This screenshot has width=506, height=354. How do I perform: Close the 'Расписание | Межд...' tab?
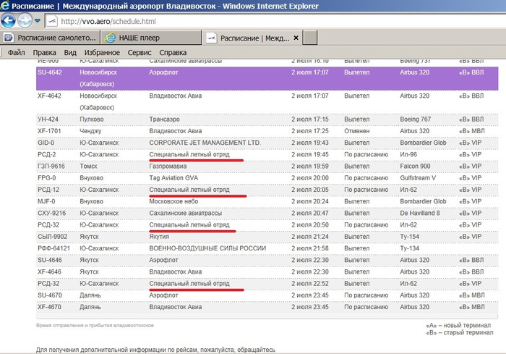pyautogui.click(x=296, y=38)
